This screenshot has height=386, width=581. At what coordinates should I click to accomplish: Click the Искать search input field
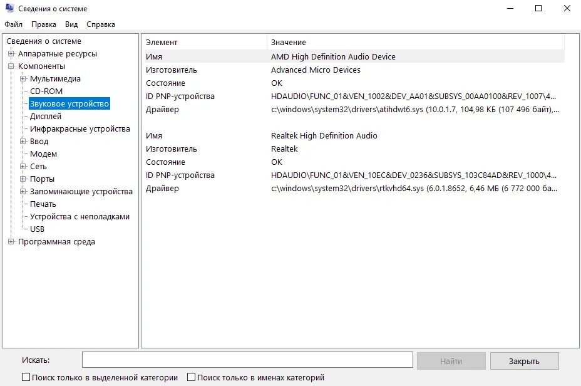click(247, 360)
